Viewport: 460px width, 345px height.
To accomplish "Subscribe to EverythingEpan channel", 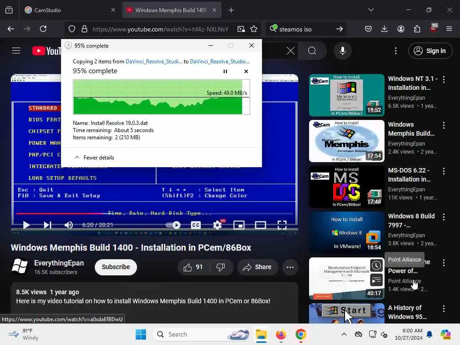I will point(116,267).
